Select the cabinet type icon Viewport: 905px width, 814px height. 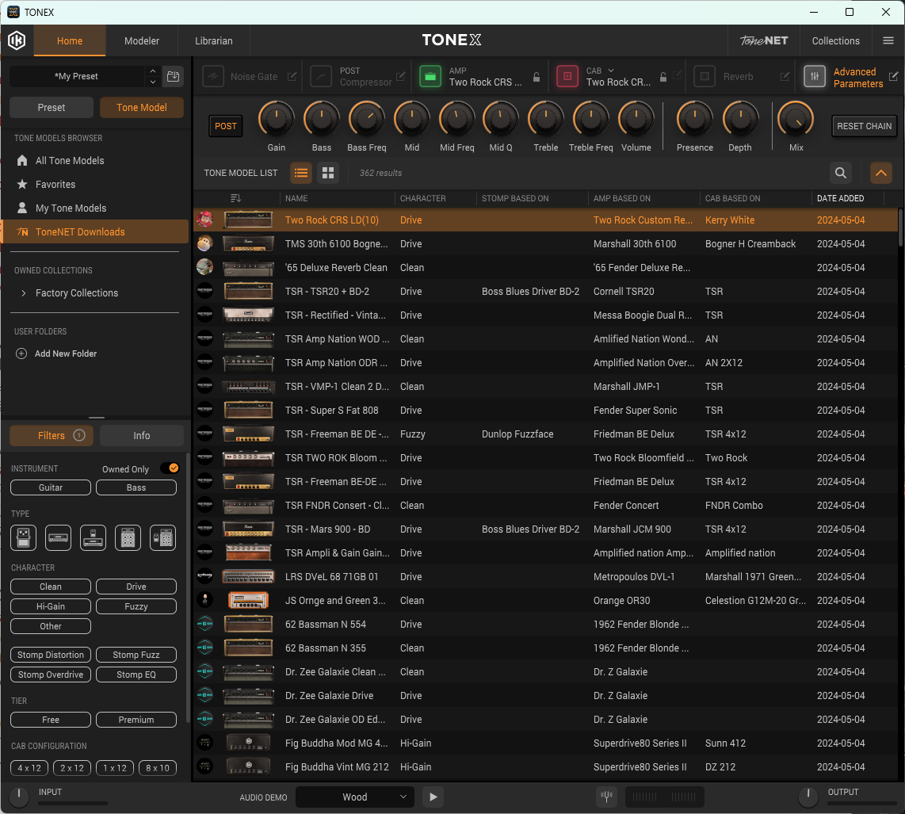coord(128,538)
